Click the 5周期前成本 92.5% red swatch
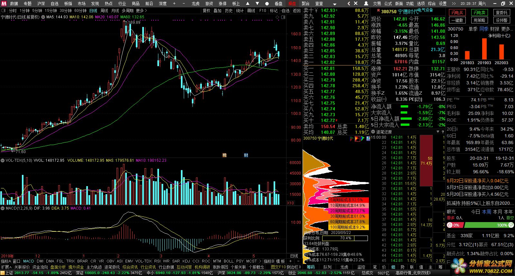Screen dimensions: 515x276 pos(349,200)
